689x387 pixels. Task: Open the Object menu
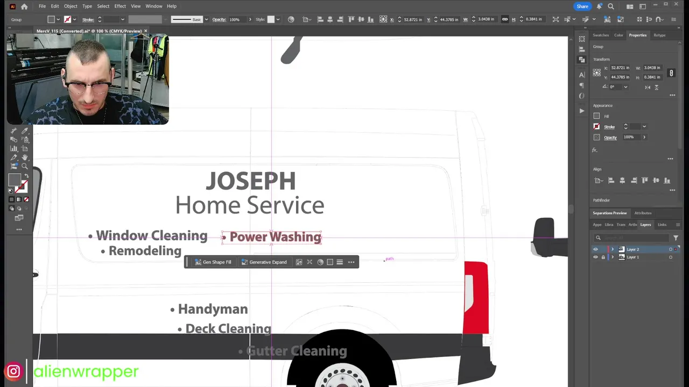pyautogui.click(x=71, y=6)
